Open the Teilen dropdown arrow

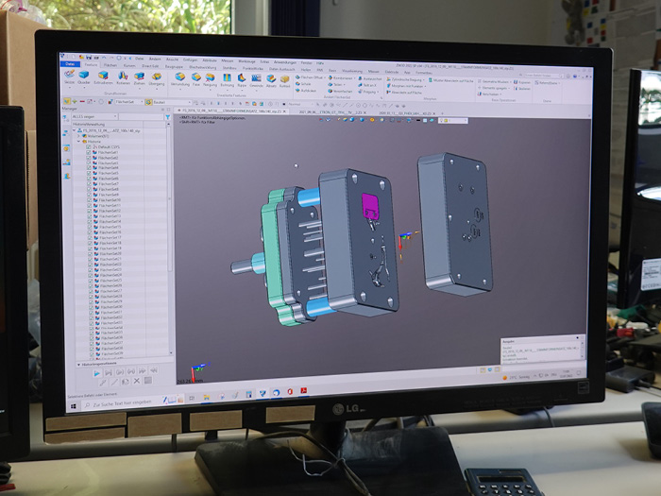tap(345, 85)
